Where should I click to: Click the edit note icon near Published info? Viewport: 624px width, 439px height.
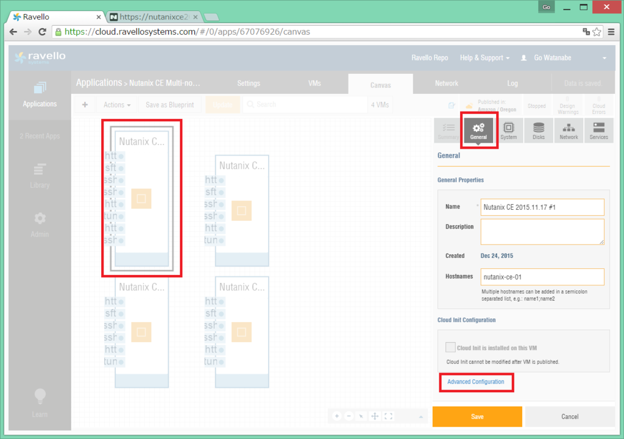click(x=452, y=105)
